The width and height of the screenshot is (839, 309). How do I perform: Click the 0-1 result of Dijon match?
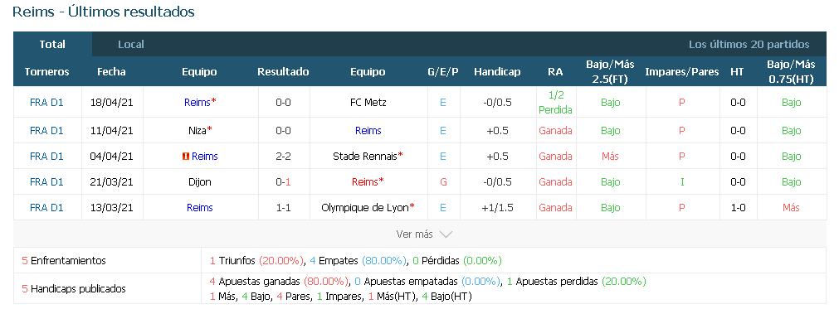click(x=283, y=182)
